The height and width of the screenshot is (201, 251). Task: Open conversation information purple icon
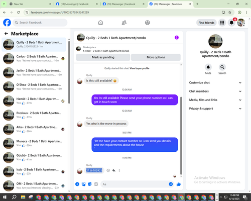[x=177, y=38]
